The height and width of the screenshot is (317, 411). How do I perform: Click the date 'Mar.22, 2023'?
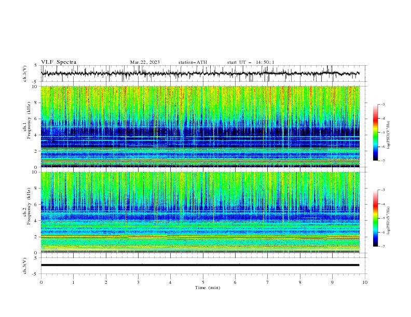click(x=145, y=62)
